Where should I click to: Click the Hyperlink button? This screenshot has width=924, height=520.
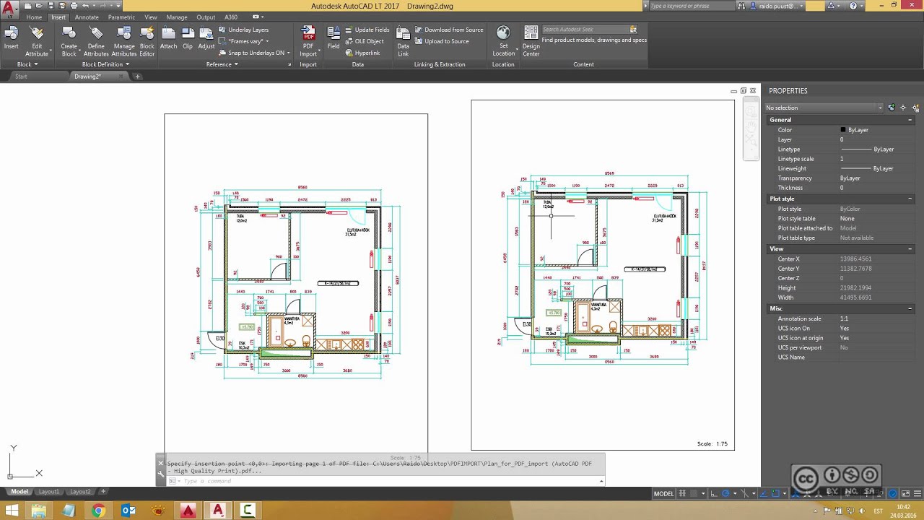coord(362,53)
